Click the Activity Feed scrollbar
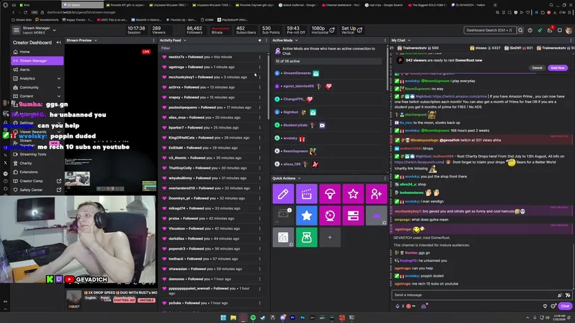The height and width of the screenshot is (323, 575). (x=268, y=86)
